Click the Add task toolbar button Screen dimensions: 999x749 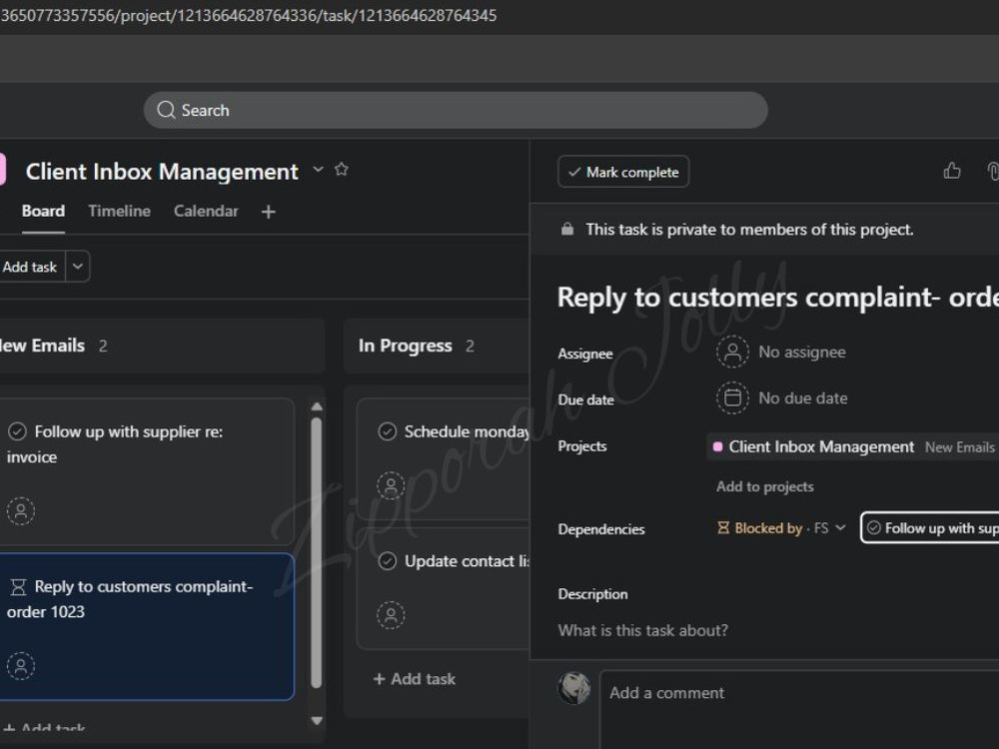(30, 267)
